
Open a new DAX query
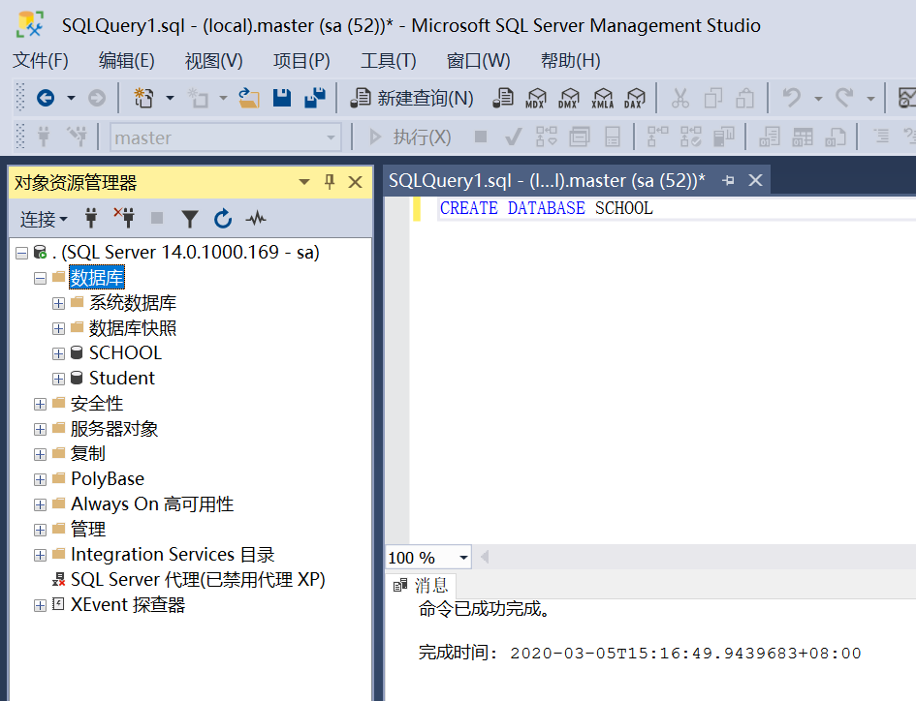pos(635,98)
